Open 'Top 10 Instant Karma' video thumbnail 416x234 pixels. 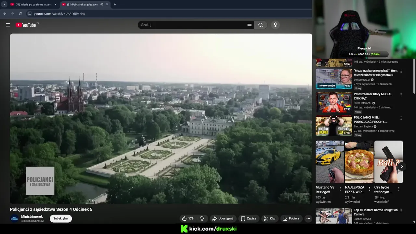[334, 216]
